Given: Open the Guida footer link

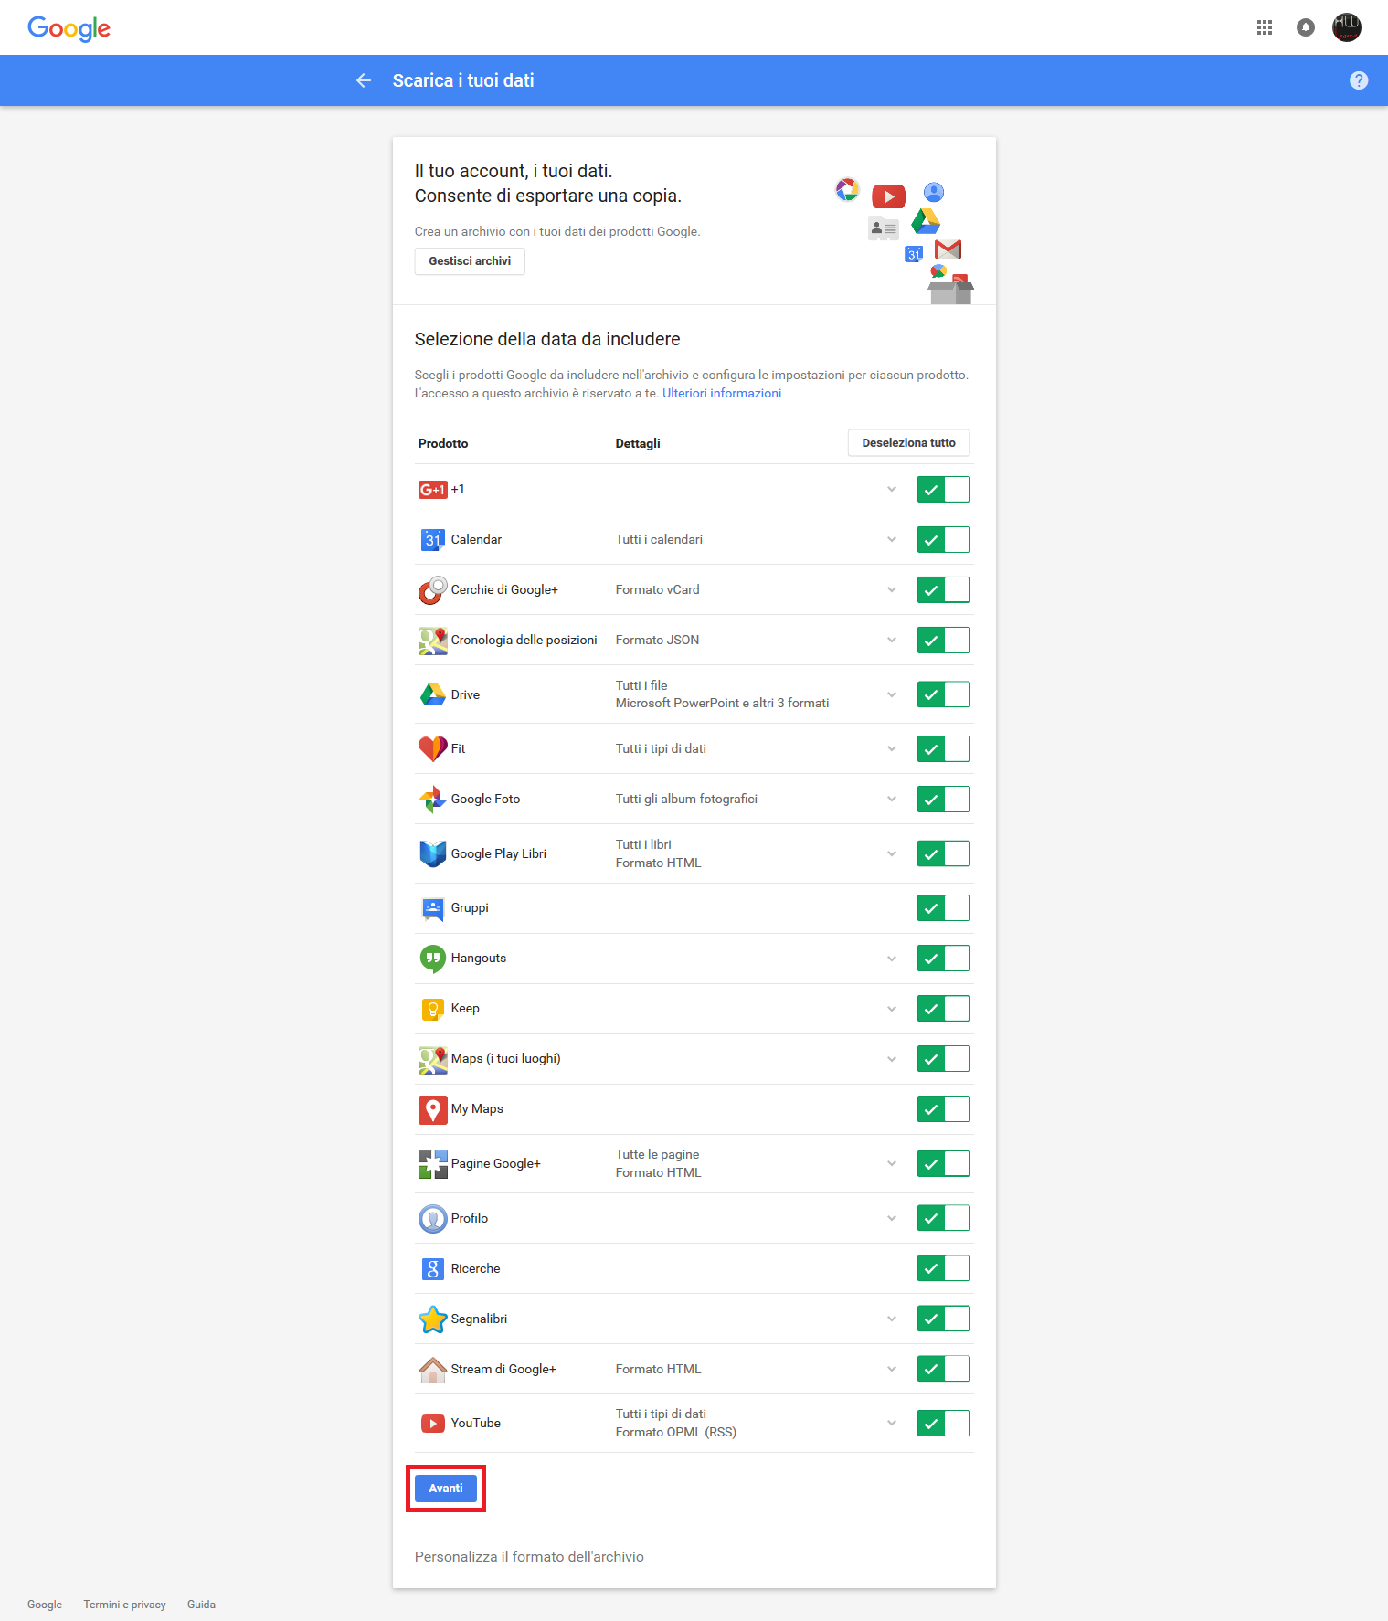Looking at the screenshot, I should (x=201, y=1605).
